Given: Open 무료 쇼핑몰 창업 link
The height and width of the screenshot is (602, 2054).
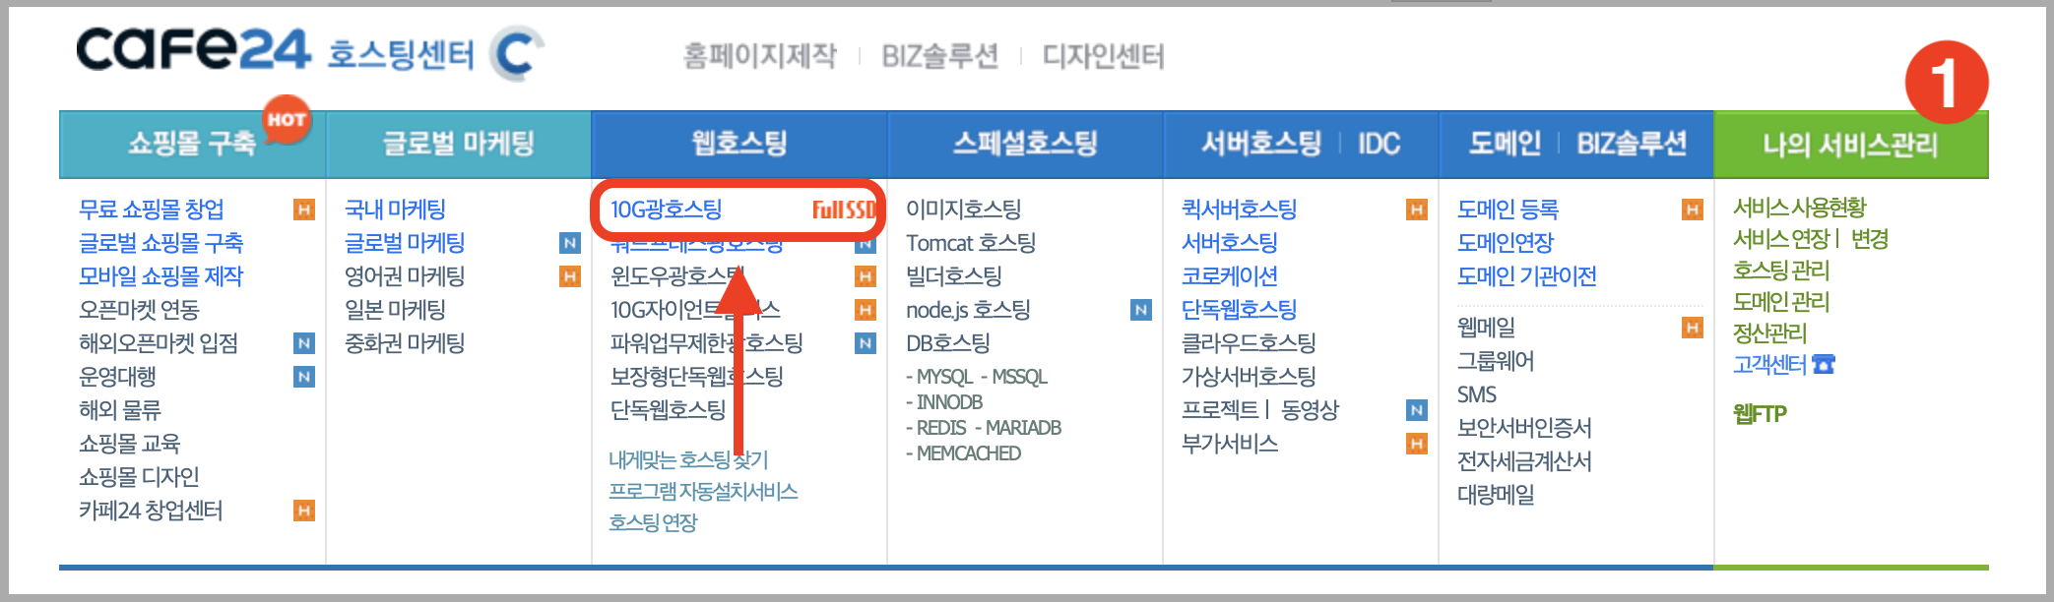Looking at the screenshot, I should click(x=152, y=210).
